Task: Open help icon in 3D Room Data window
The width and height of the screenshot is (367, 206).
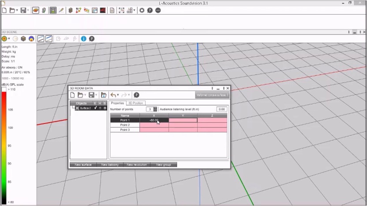Action: pos(136,95)
